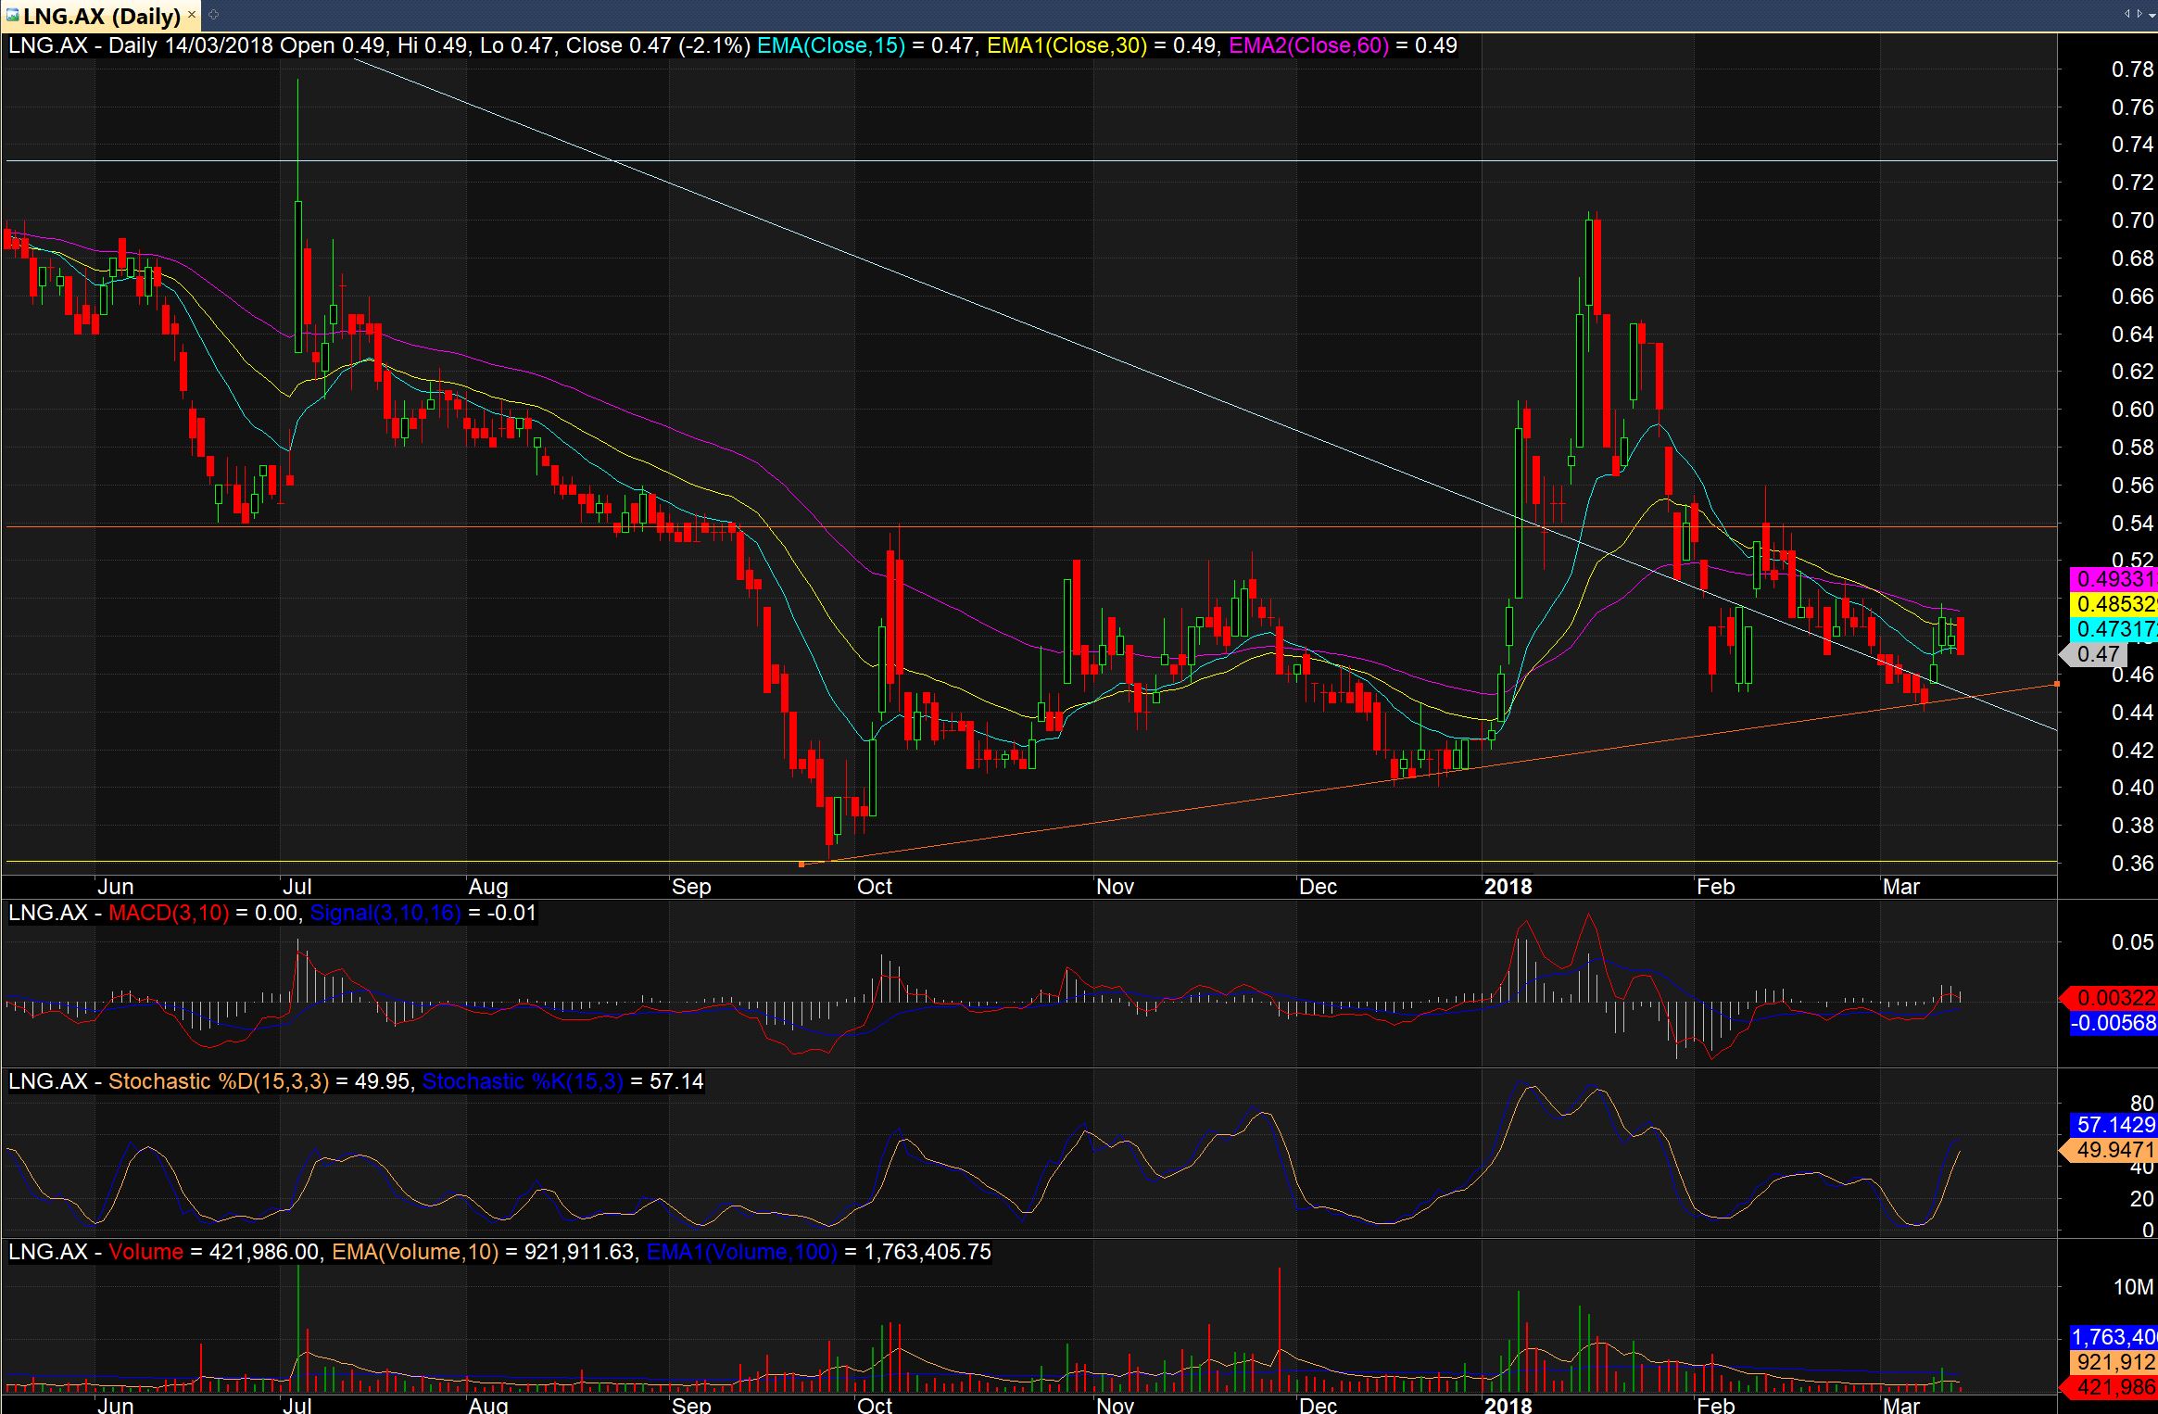Image resolution: width=2158 pixels, height=1414 pixels.
Task: Click the red 0.00322 MACD value tag
Action: coord(2108,998)
